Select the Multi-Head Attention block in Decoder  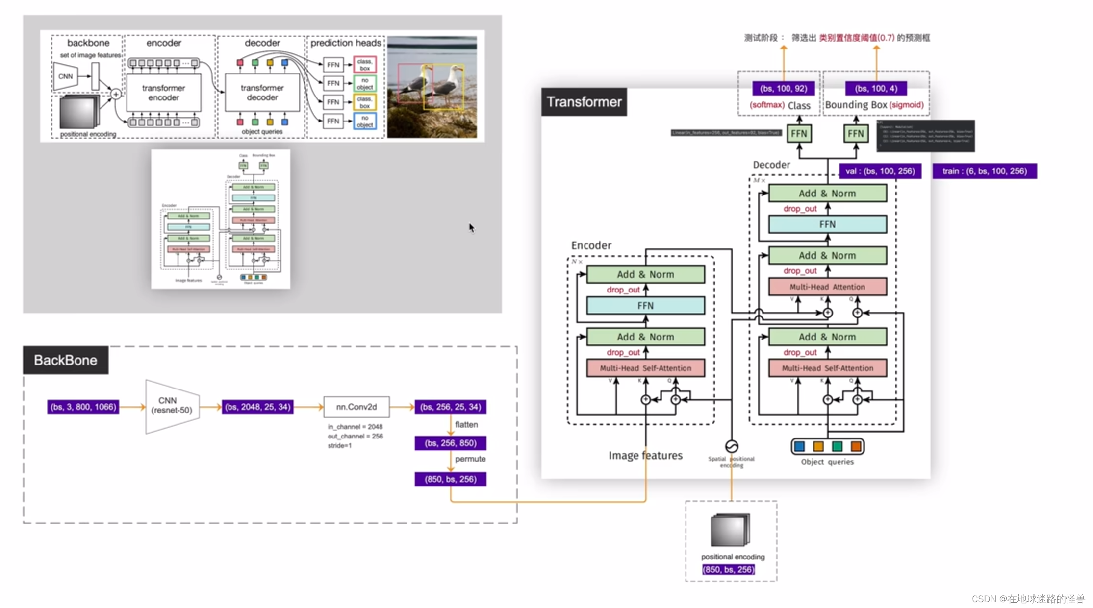(827, 287)
